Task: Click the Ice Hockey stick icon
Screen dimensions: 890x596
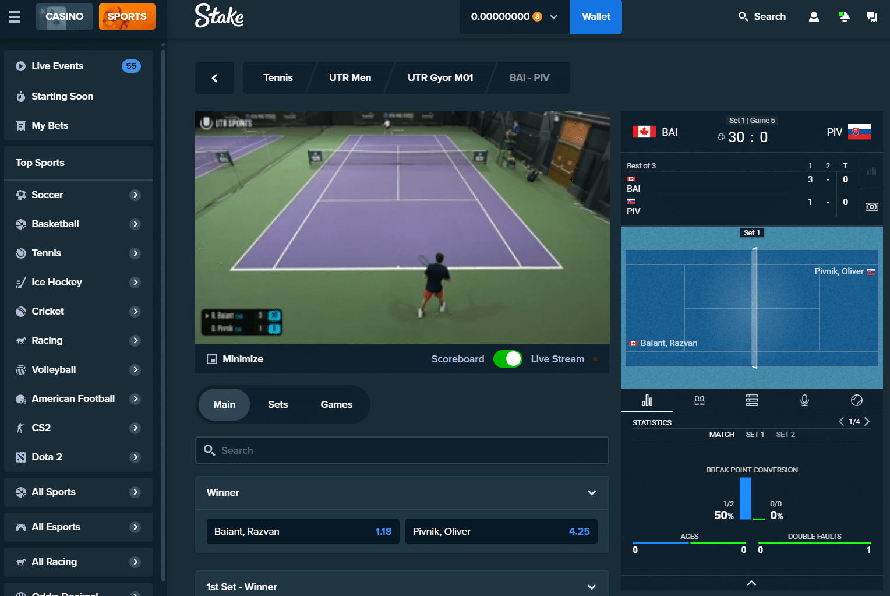Action: coord(21,282)
